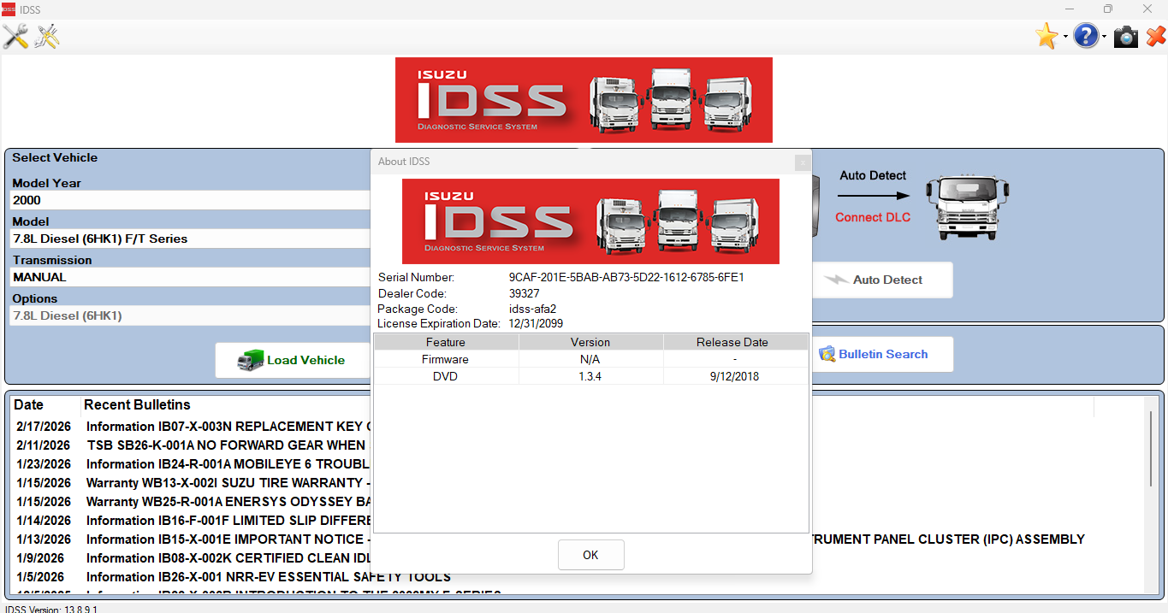Click the IDSS Version status bar text
The image size is (1168, 613).
[x=51, y=610]
